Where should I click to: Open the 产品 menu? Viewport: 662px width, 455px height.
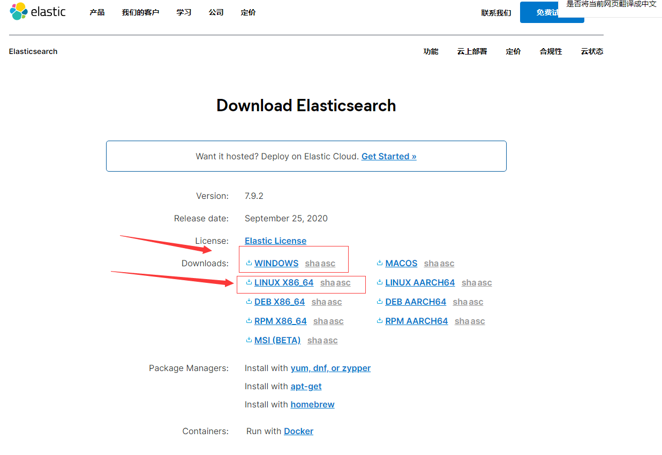97,12
